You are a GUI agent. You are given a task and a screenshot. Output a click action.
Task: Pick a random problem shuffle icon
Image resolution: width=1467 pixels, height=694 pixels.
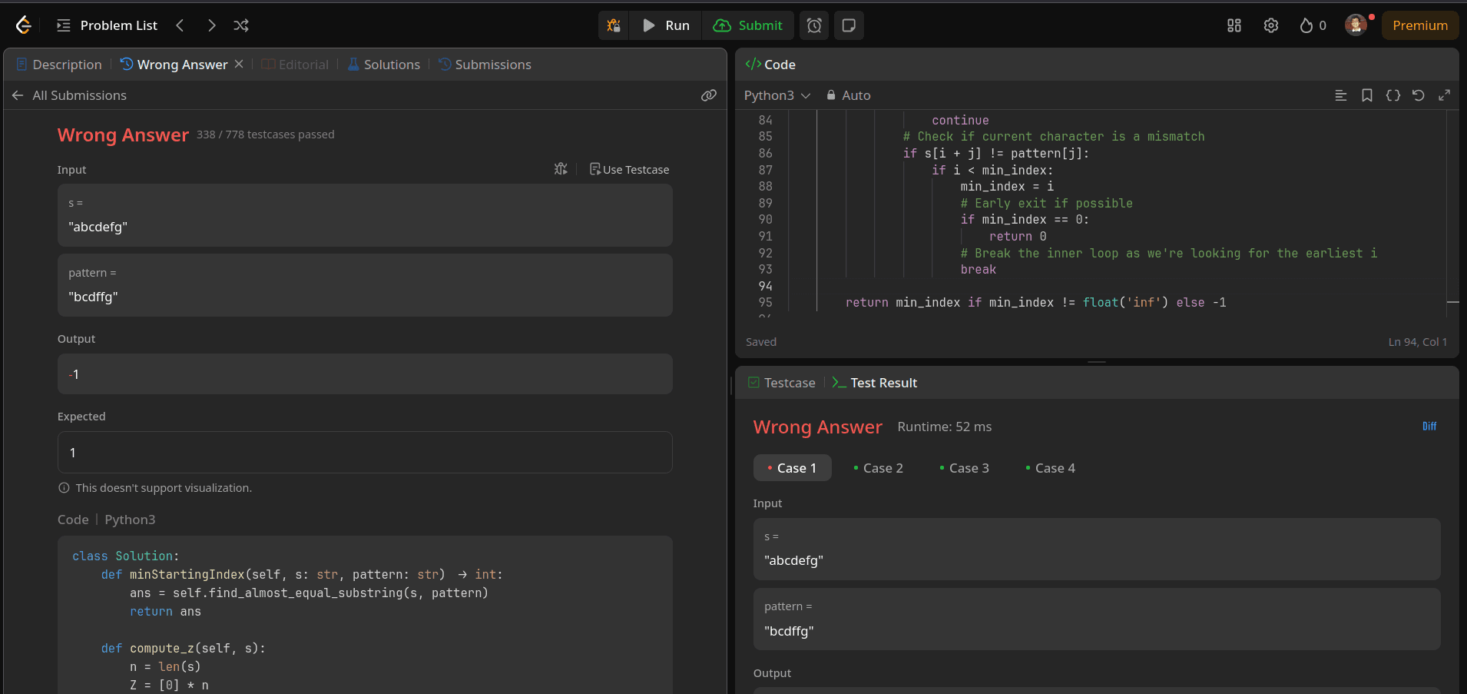coord(241,25)
